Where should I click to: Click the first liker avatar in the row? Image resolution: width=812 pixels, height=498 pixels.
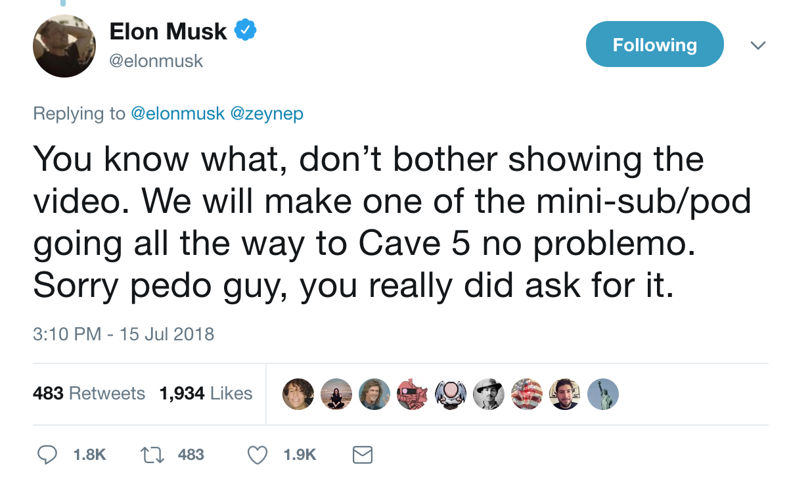click(298, 394)
